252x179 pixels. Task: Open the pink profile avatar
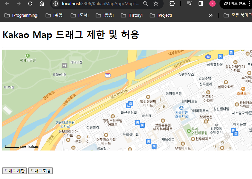pyautogui.click(x=212, y=4)
